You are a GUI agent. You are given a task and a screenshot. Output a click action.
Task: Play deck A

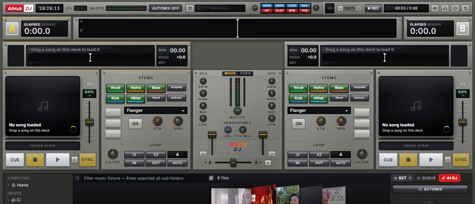pyautogui.click(x=58, y=160)
